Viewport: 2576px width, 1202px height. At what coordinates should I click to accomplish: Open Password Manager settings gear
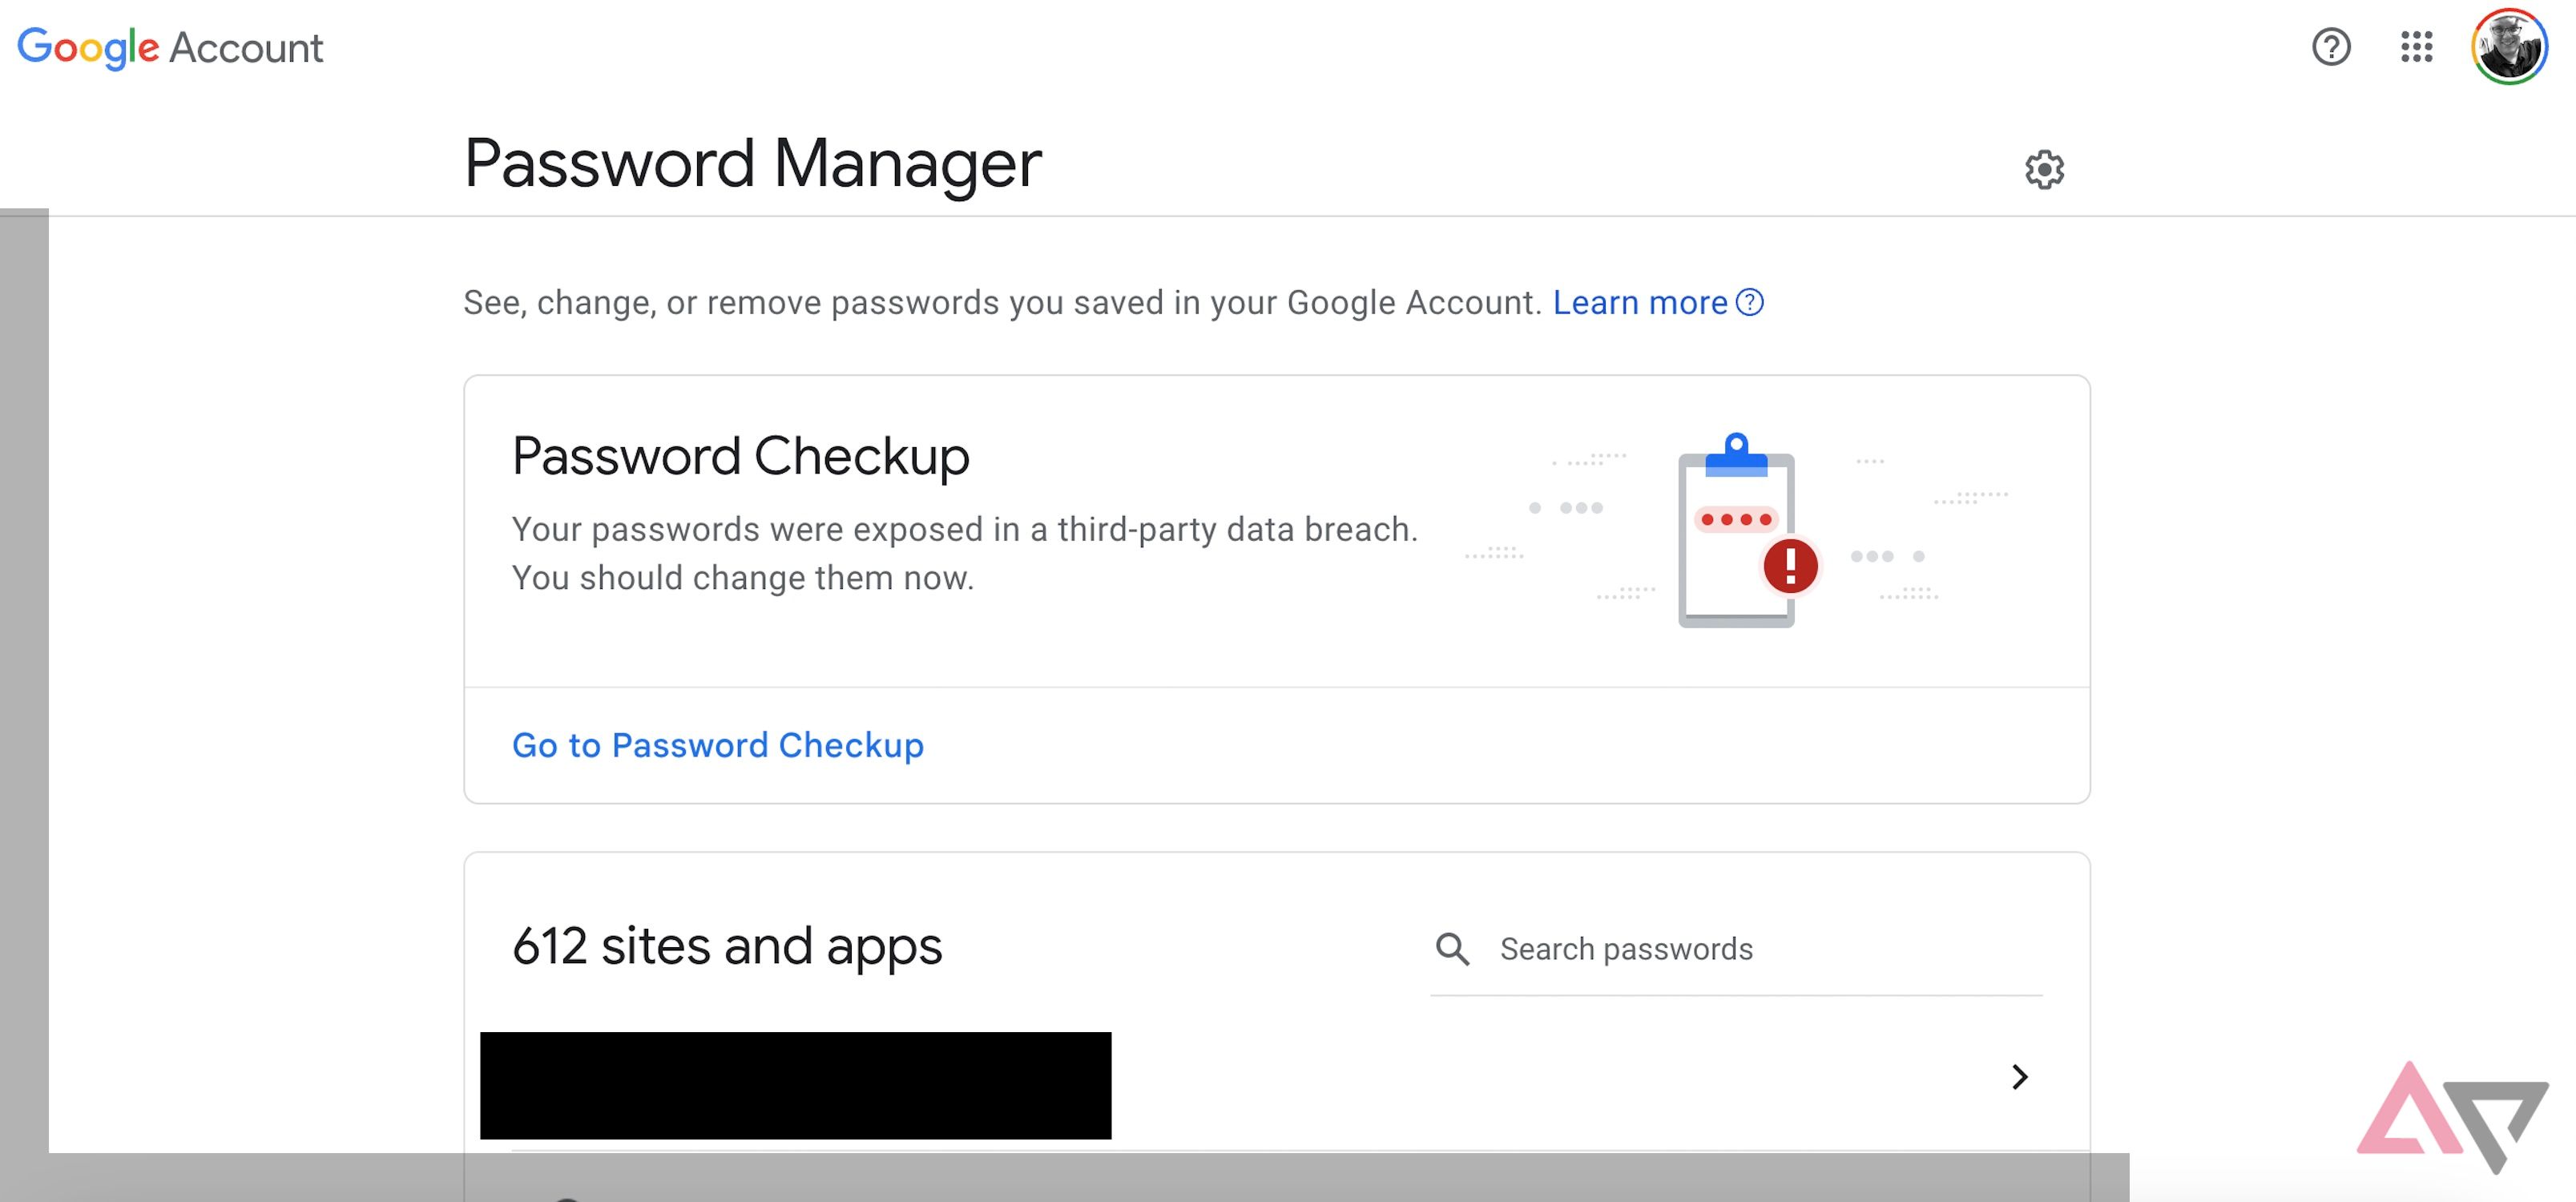click(2044, 170)
